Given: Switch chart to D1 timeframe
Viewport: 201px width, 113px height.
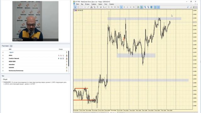Looking at the screenshot, I should pos(128,7).
